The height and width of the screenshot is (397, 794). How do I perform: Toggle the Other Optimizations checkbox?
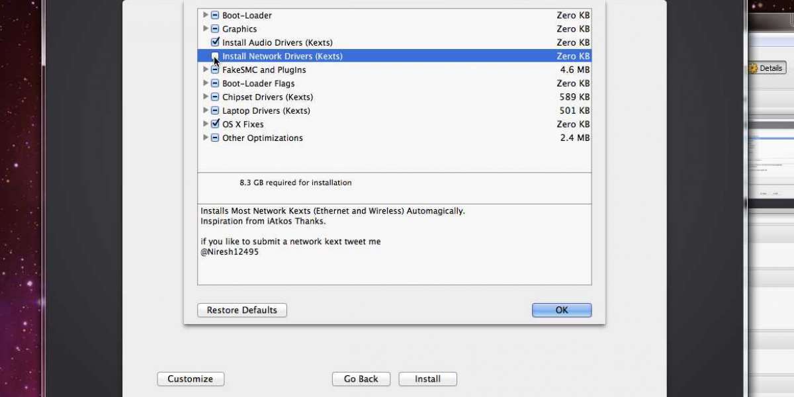[215, 138]
